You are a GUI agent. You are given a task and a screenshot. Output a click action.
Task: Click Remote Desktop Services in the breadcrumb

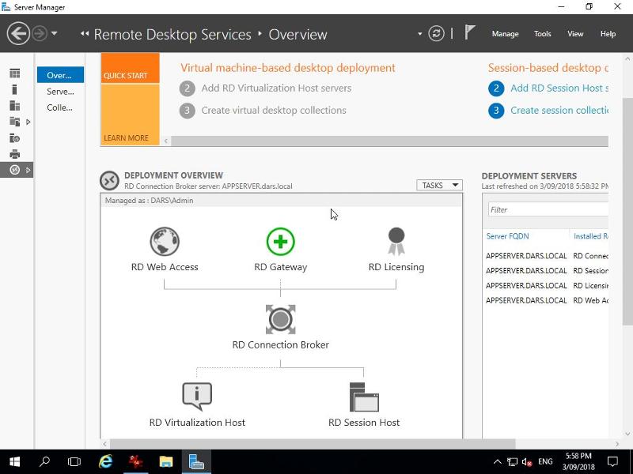(172, 35)
